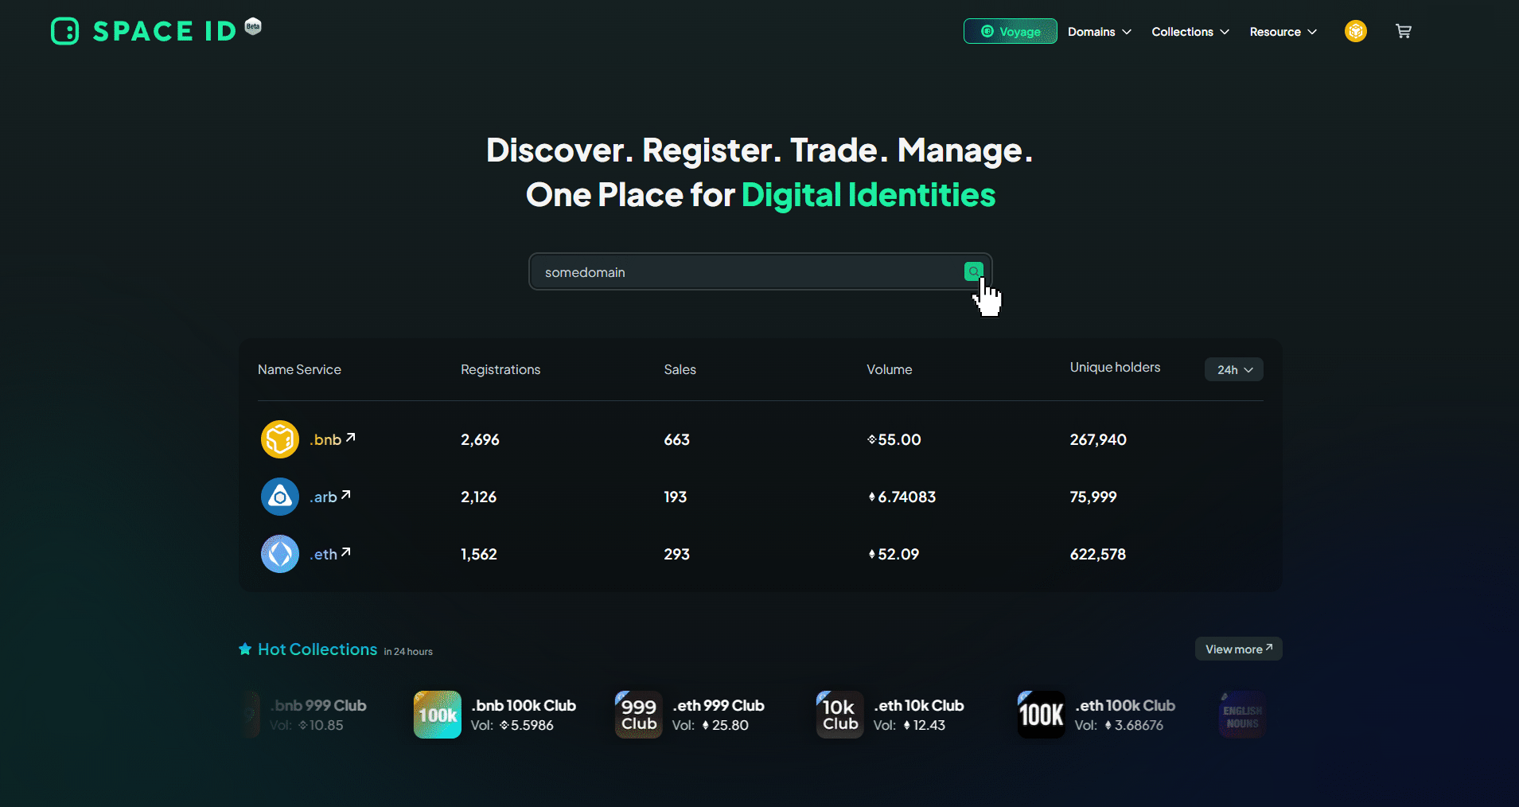Click the Beta badge by logo
The width and height of the screenshot is (1519, 807).
pyautogui.click(x=253, y=26)
